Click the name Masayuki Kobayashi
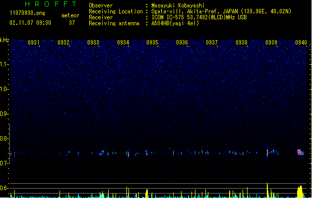 coord(178,5)
